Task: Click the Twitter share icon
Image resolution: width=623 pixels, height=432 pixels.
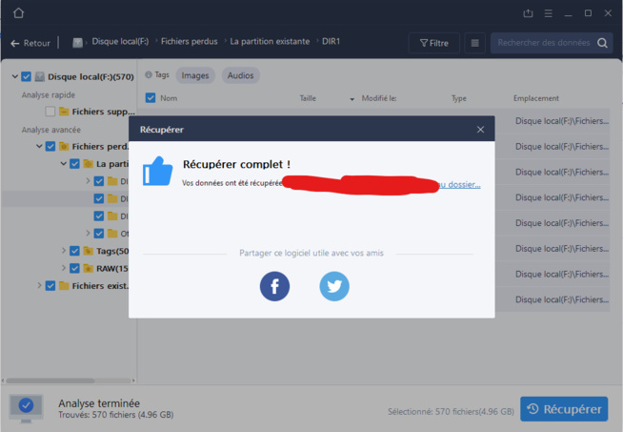Action: click(333, 286)
